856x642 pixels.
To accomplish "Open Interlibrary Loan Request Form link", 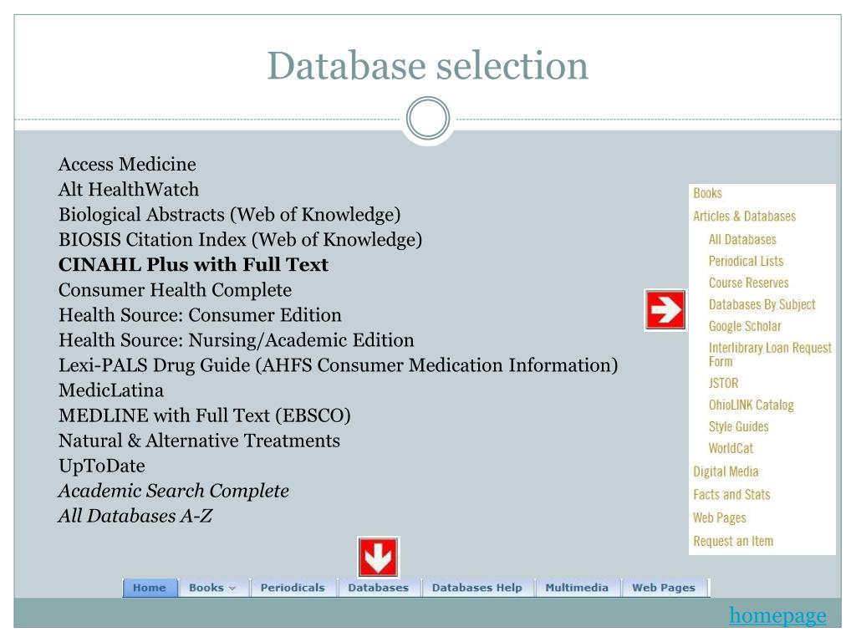I will 770,354.
